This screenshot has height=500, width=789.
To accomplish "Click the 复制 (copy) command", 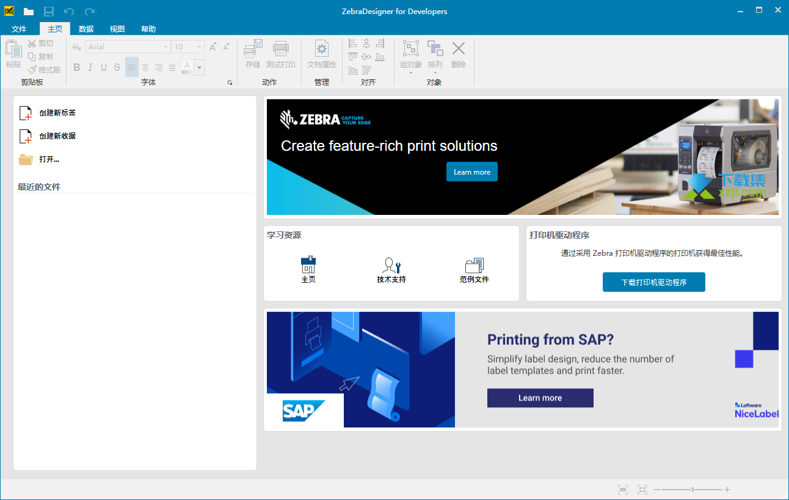I will 40,56.
